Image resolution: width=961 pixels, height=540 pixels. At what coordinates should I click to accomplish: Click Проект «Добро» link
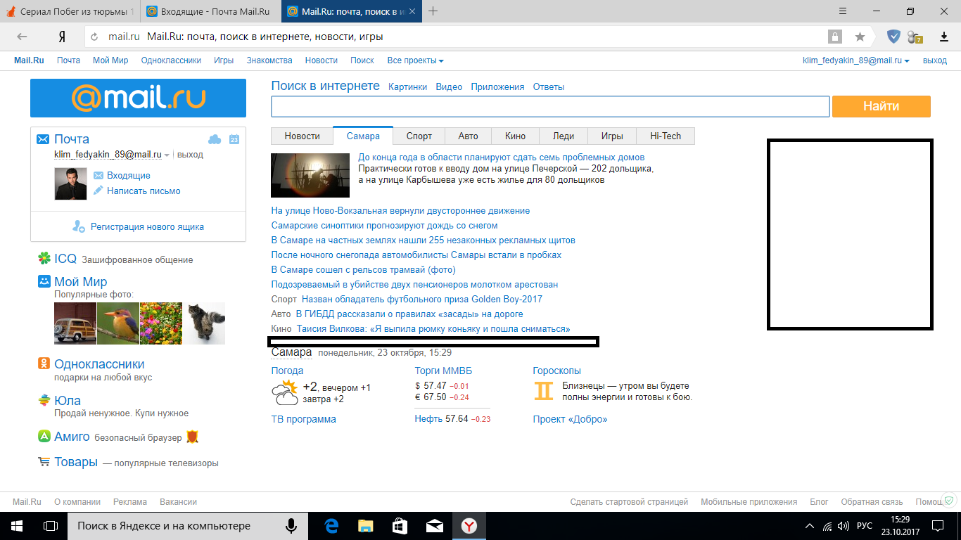(x=570, y=419)
